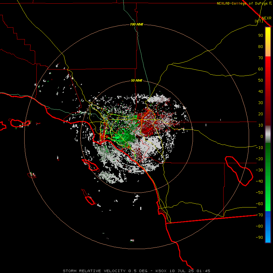Click the positive 20 scale value
The height and width of the screenshot is (273, 273).
[261, 114]
